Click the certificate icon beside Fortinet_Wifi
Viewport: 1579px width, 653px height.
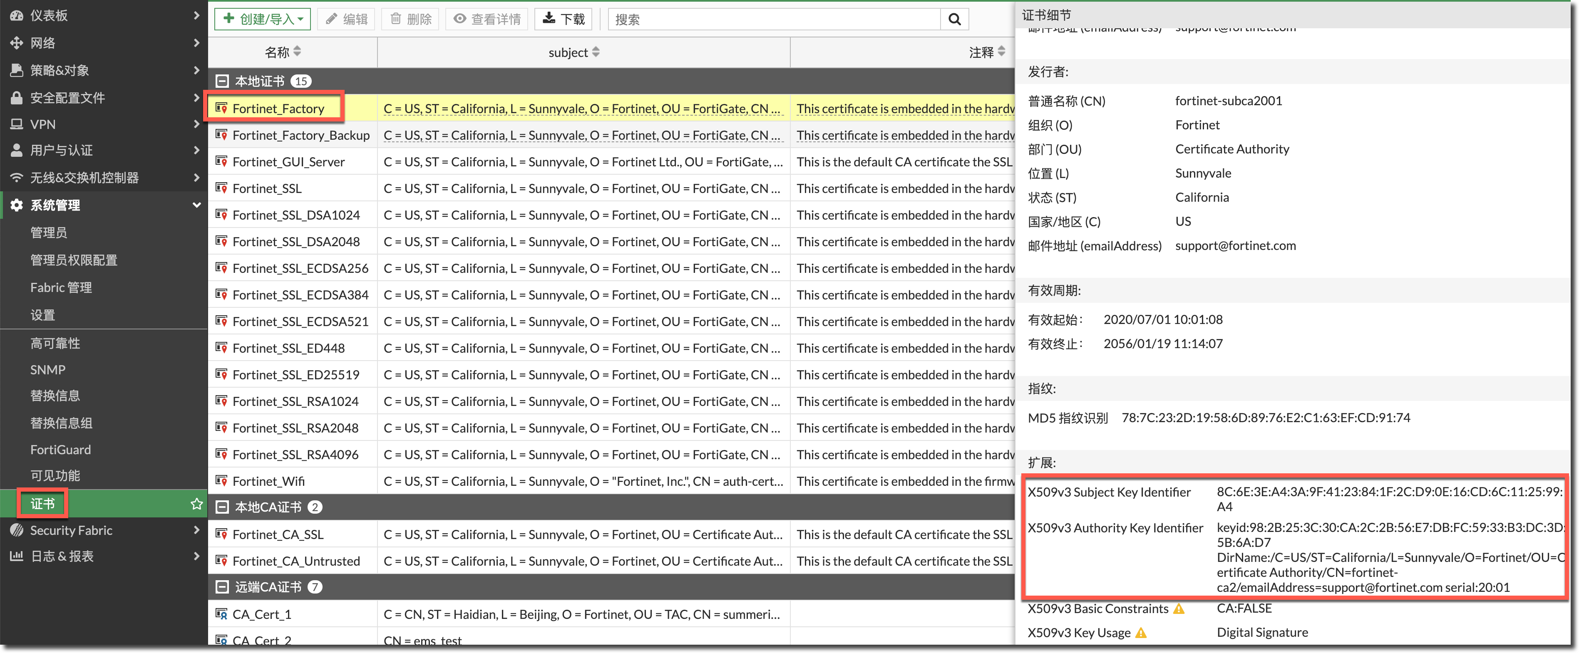coord(221,481)
